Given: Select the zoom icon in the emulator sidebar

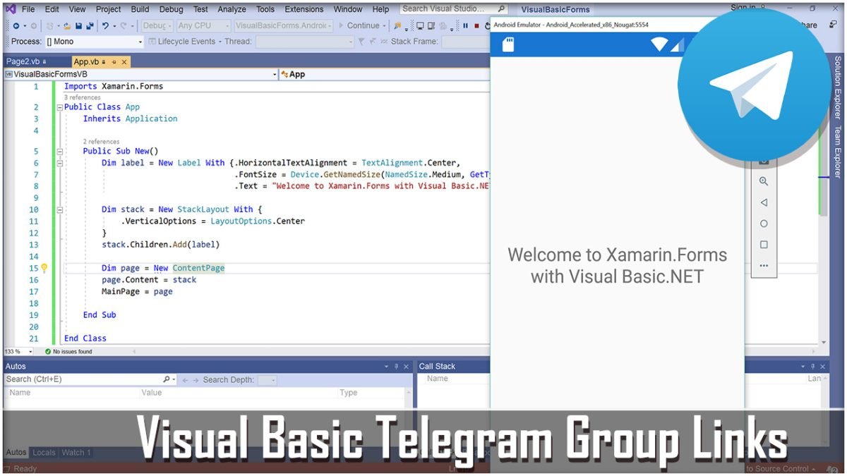Looking at the screenshot, I should [764, 181].
